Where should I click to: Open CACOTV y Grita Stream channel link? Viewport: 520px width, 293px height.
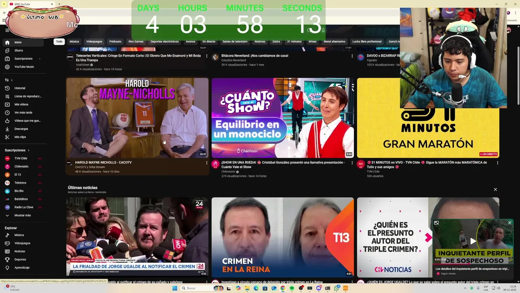point(90,167)
